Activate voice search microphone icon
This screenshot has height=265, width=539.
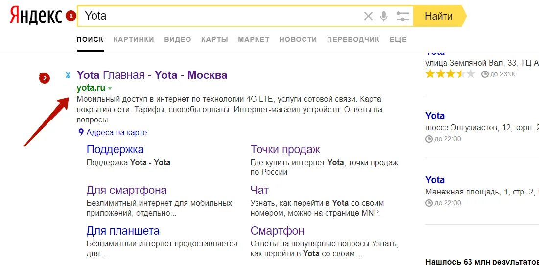pos(384,16)
